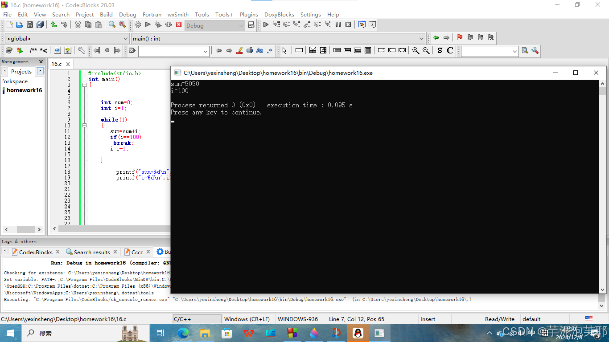Image resolution: width=609 pixels, height=342 pixels.
Task: Open the File menu
Action: coord(8,14)
